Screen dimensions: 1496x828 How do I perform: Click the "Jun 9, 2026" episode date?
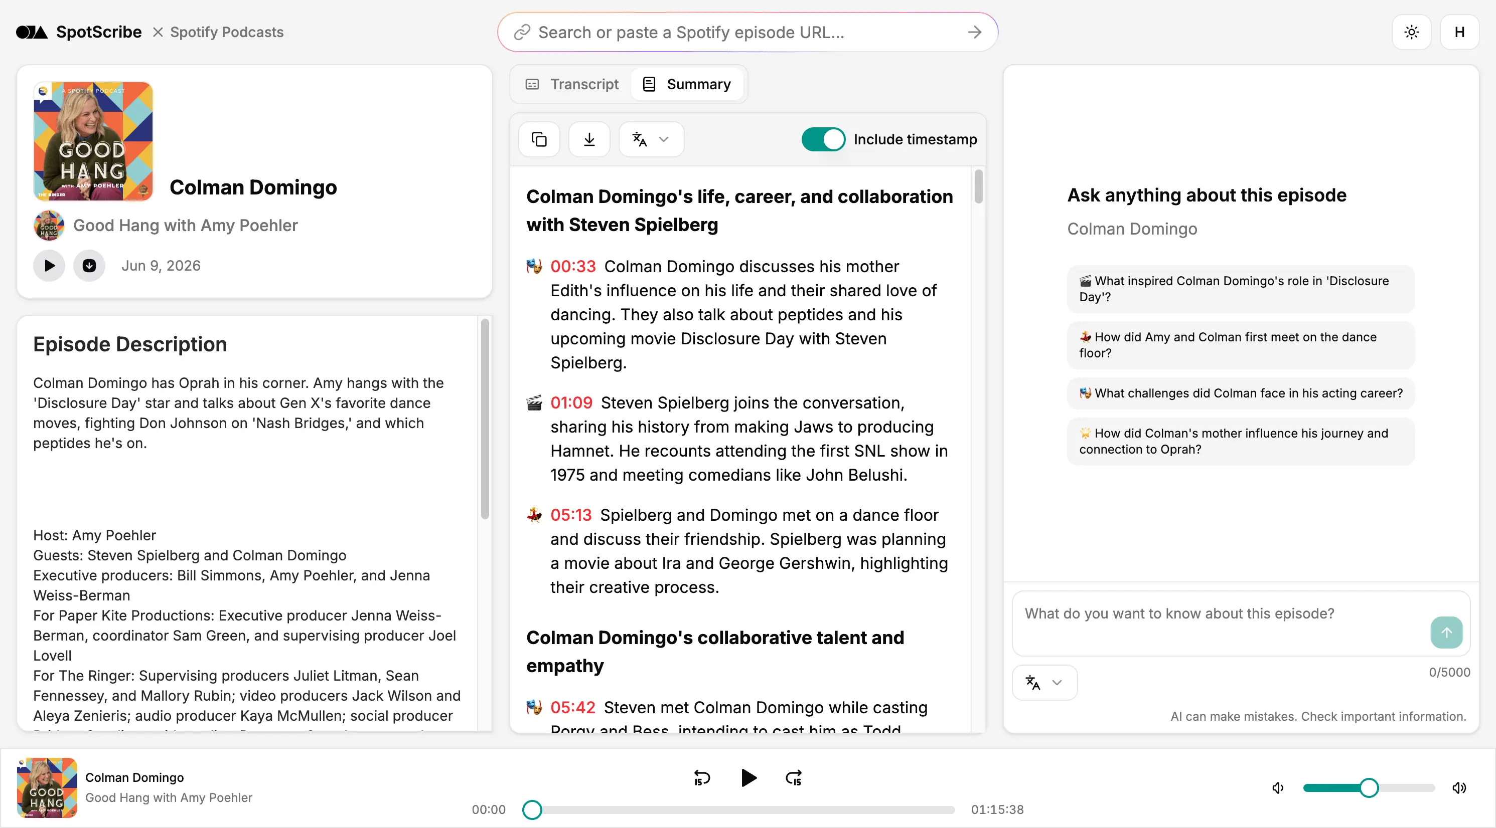click(161, 265)
